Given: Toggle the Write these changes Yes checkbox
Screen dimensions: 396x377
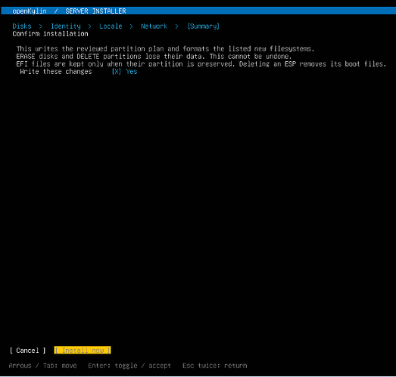Looking at the screenshot, I should click(124, 72).
